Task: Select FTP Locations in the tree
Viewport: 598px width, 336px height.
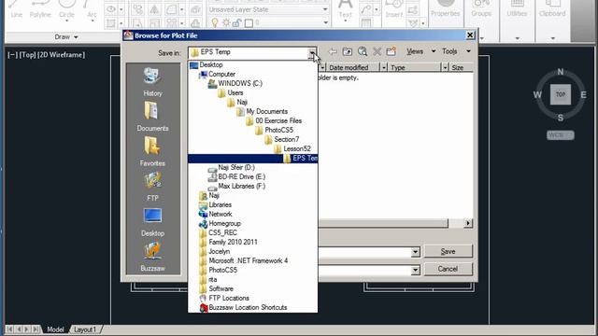Action: tap(224, 298)
